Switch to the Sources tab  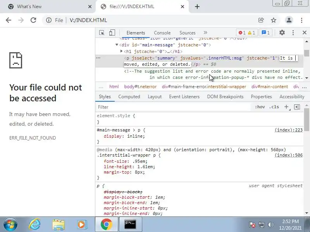188,33
